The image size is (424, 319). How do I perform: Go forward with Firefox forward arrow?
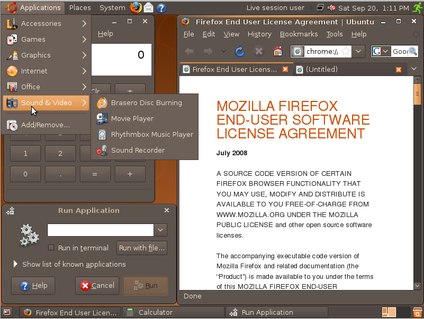tap(208, 51)
